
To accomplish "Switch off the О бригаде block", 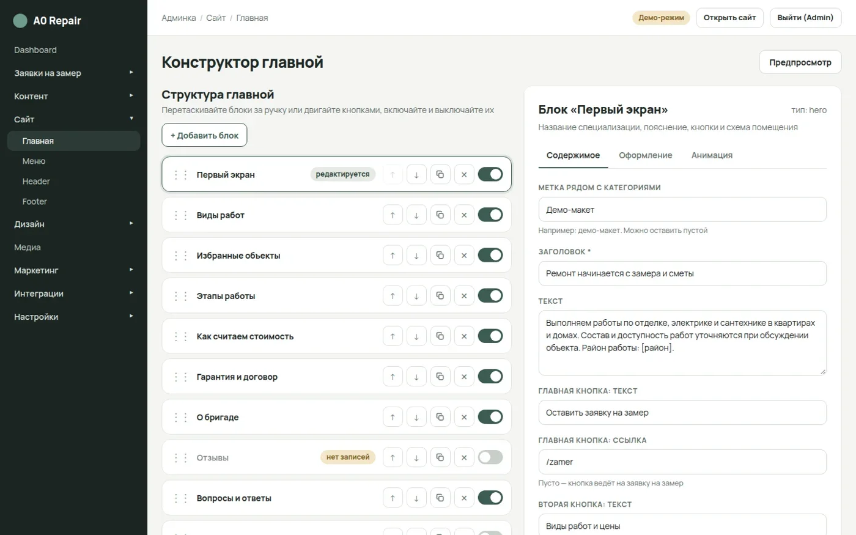I will coord(490,416).
